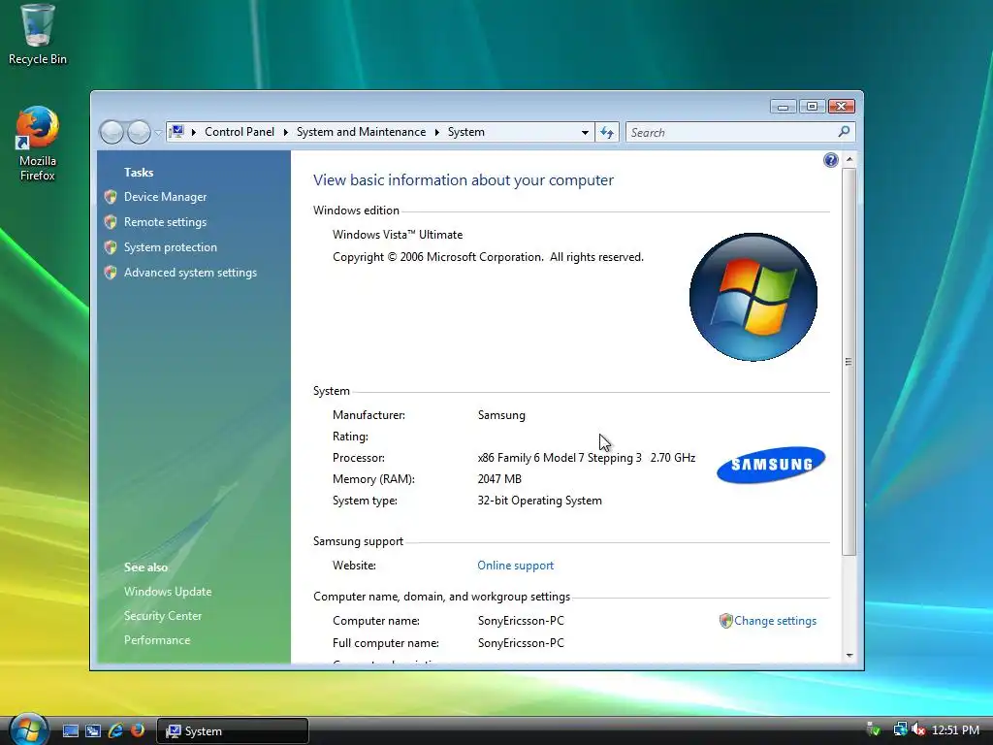The image size is (993, 745).
Task: Expand arrow before Control Panel breadcrumb
Action: point(194,132)
